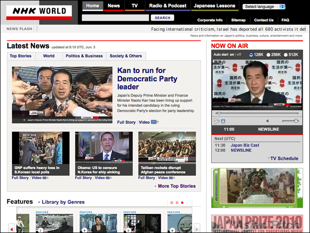Select 256K stream quality

[268, 55]
